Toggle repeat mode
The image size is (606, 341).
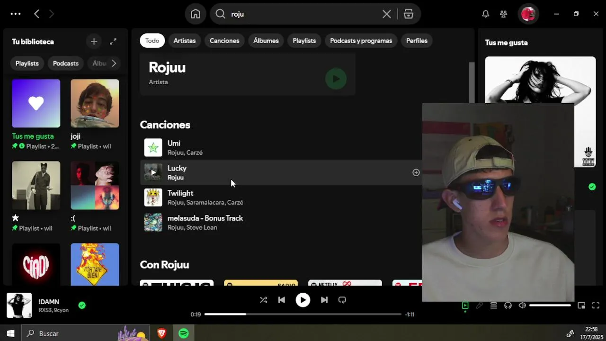342,300
